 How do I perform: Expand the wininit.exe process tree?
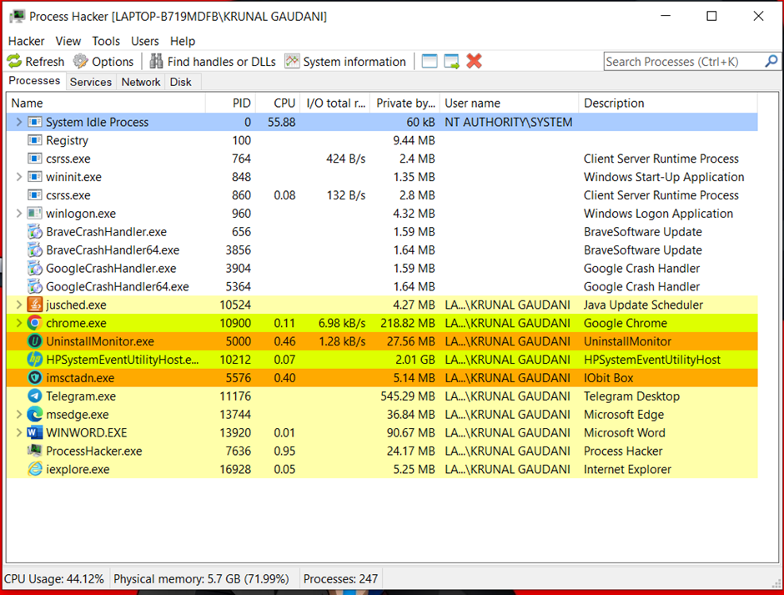(x=18, y=177)
